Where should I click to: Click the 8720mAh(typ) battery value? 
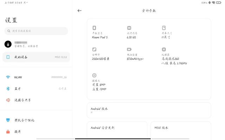tap(135, 59)
